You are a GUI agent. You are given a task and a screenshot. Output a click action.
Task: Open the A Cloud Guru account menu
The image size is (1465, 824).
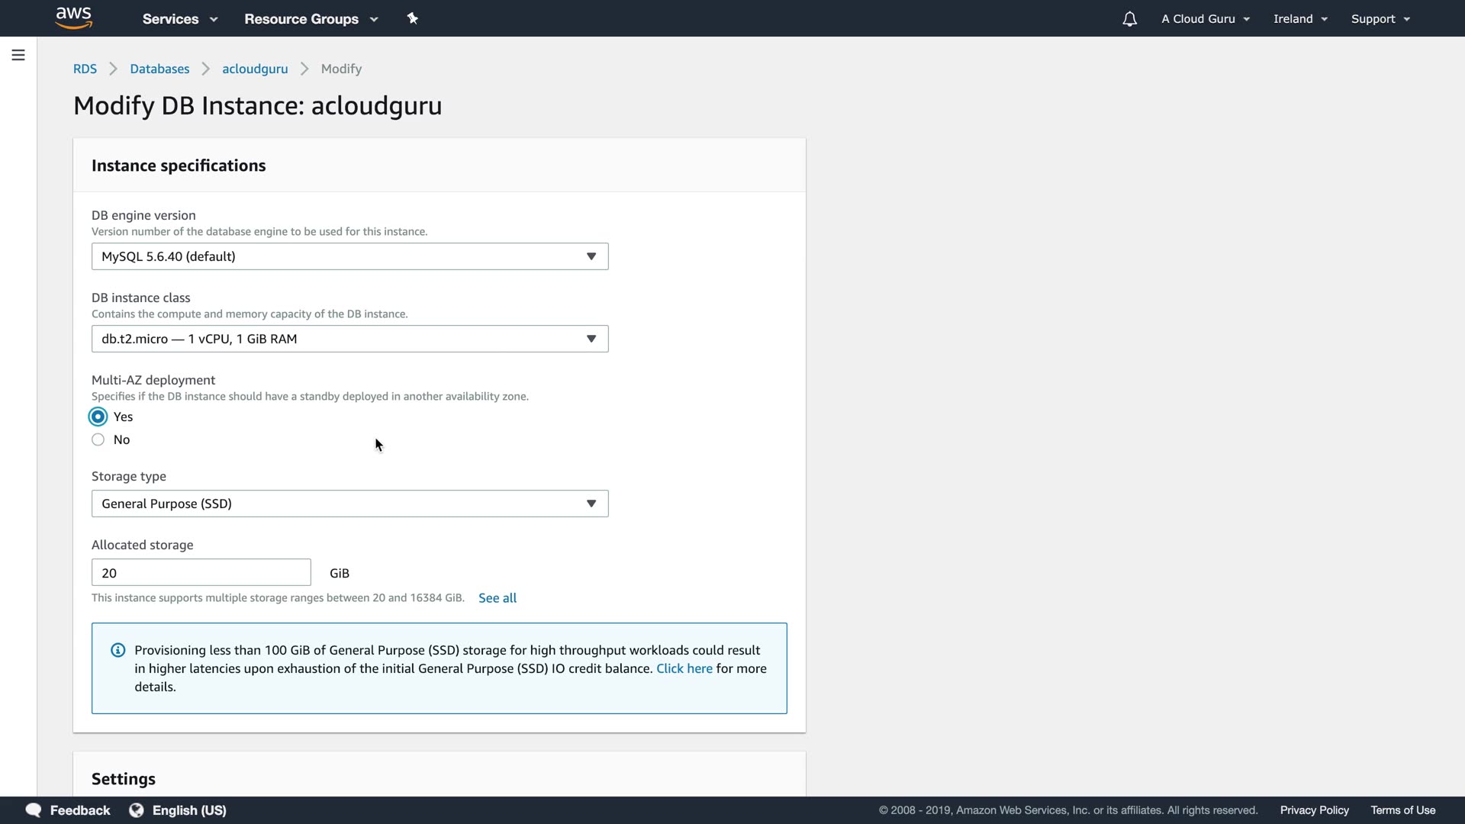(1205, 19)
